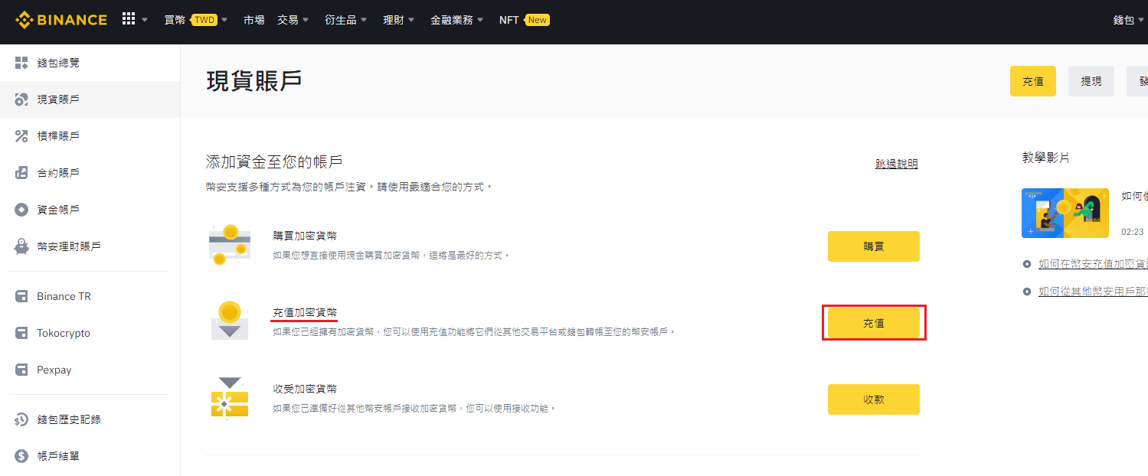
Task: Click the 充值 button for deposit crypto
Action: [x=874, y=323]
